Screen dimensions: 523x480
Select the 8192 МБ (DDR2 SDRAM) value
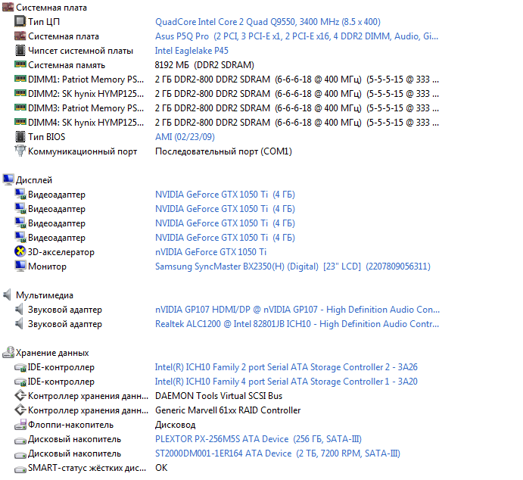[204, 64]
